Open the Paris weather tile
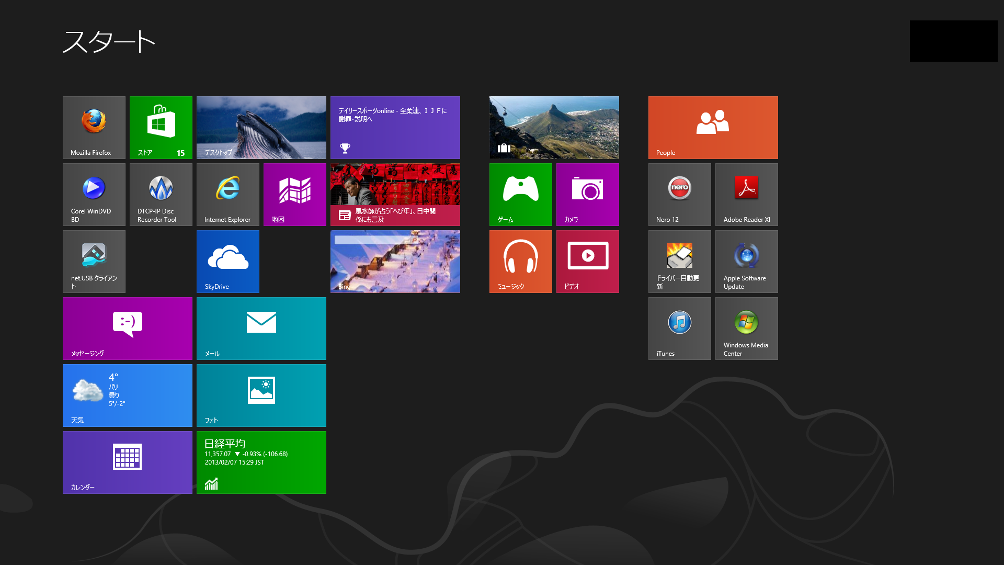Image resolution: width=1004 pixels, height=565 pixels. [x=128, y=395]
